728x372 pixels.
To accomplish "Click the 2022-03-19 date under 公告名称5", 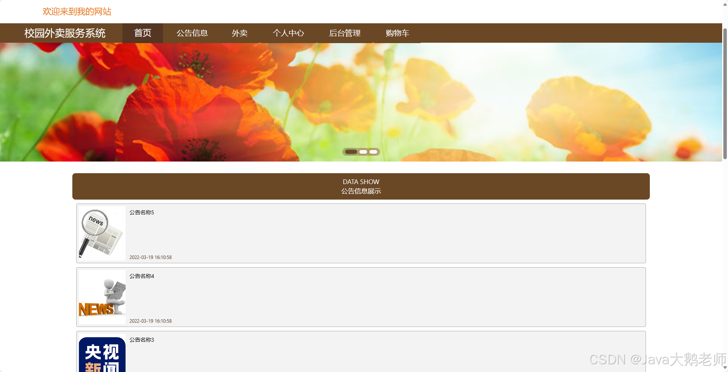I will pyautogui.click(x=150, y=257).
